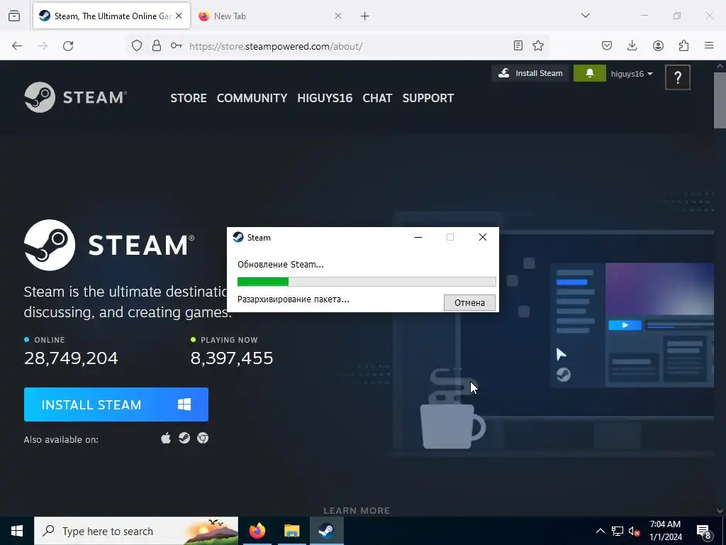Screen dimensions: 726x545
Task: Bookmark this page with the star icon
Action: tap(538, 45)
